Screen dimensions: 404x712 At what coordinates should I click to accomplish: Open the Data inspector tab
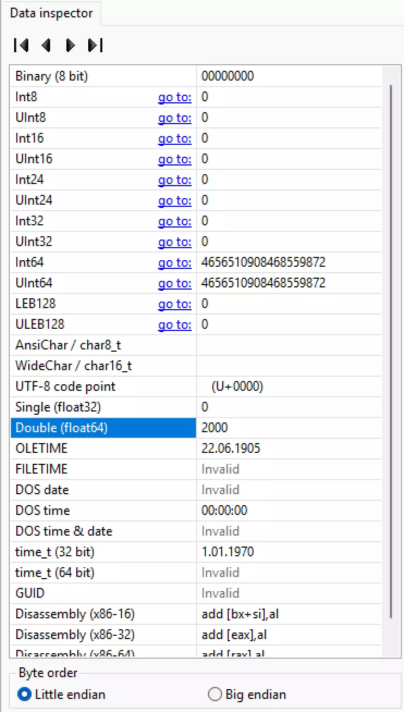pos(51,13)
